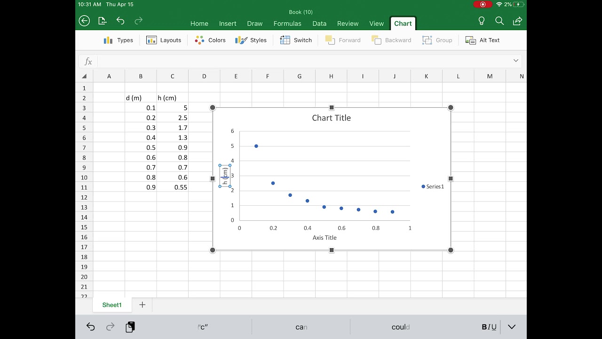This screenshot has width=602, height=339.
Task: Open the file options document icon
Action: 103,21
